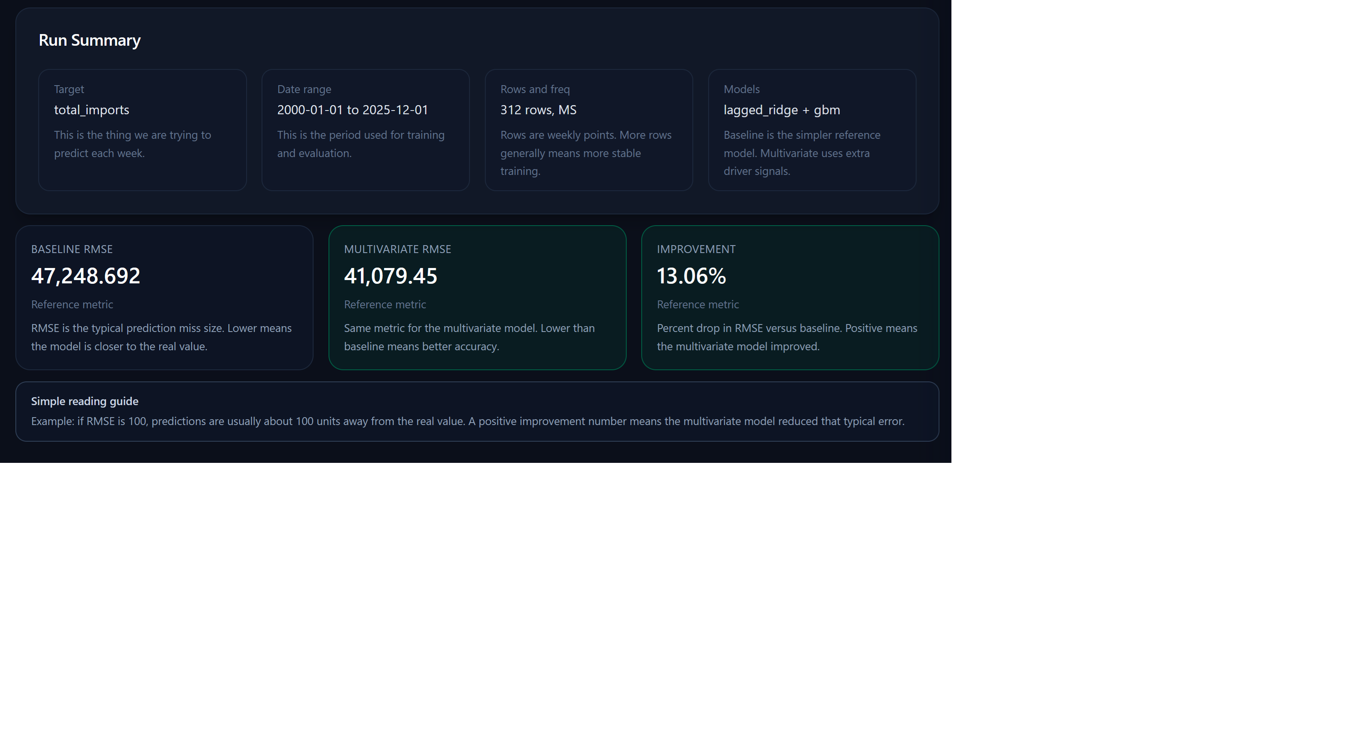Click the 41,079.45 multivariate value
Screen dimensions: 1371x740
tap(390, 276)
